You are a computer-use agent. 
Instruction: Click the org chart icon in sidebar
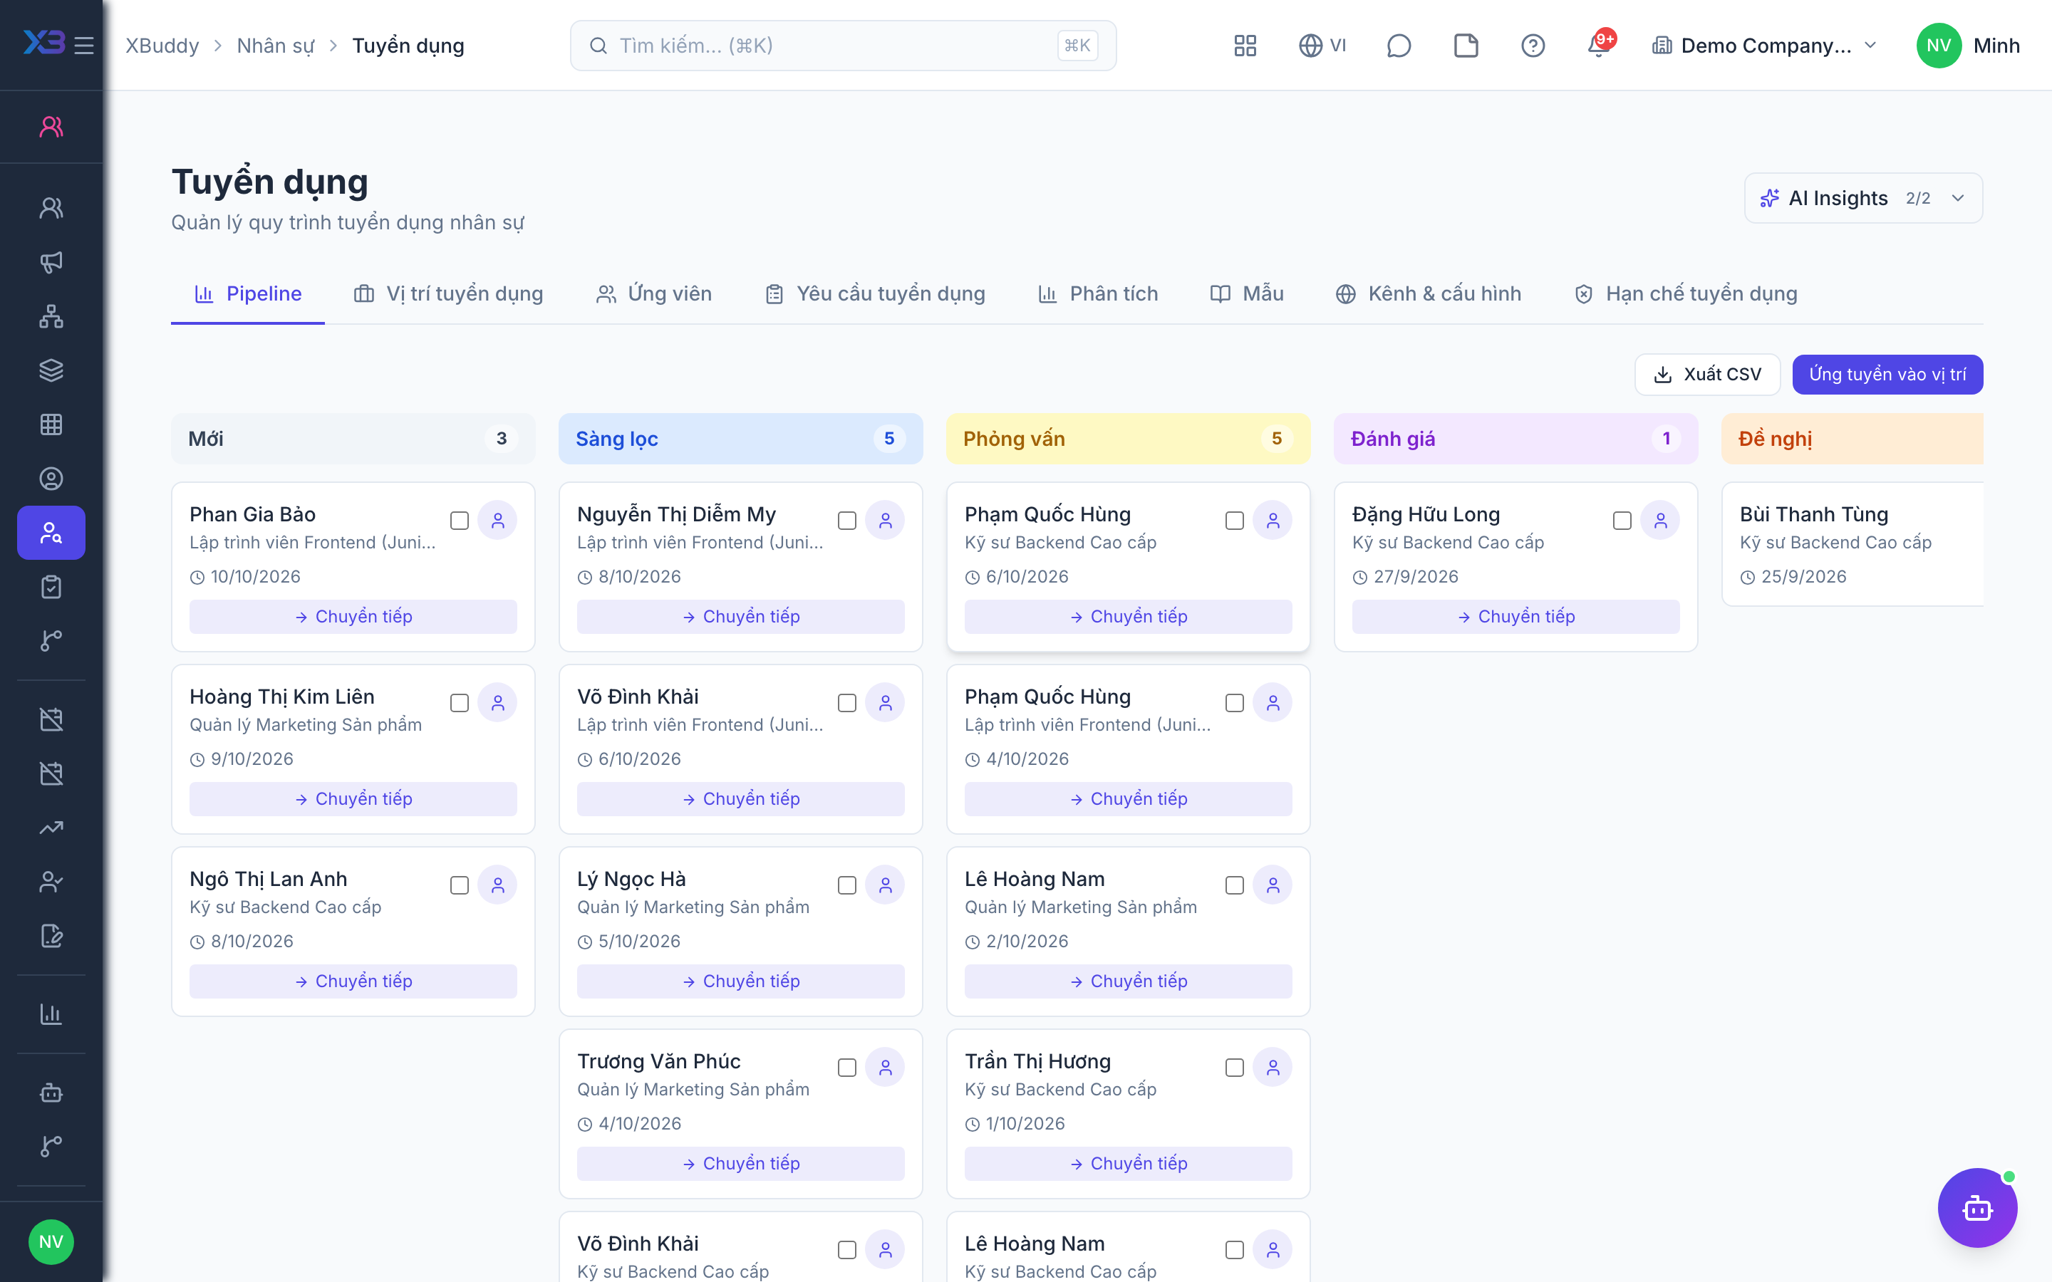(x=51, y=316)
